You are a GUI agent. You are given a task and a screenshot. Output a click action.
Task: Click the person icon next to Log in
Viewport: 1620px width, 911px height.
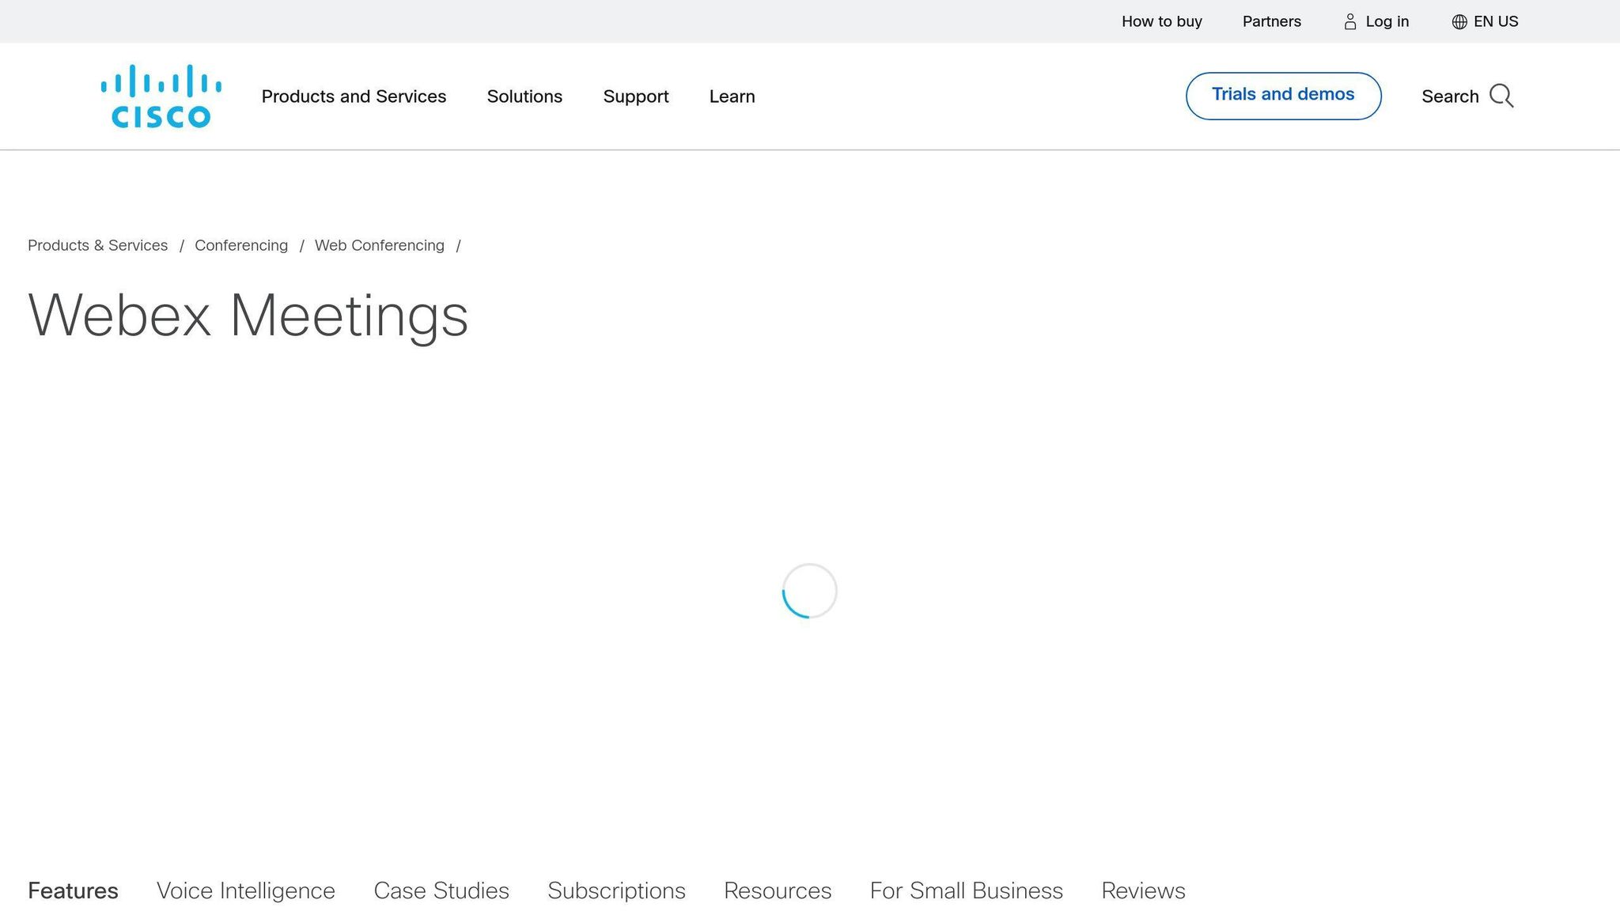[x=1350, y=21]
